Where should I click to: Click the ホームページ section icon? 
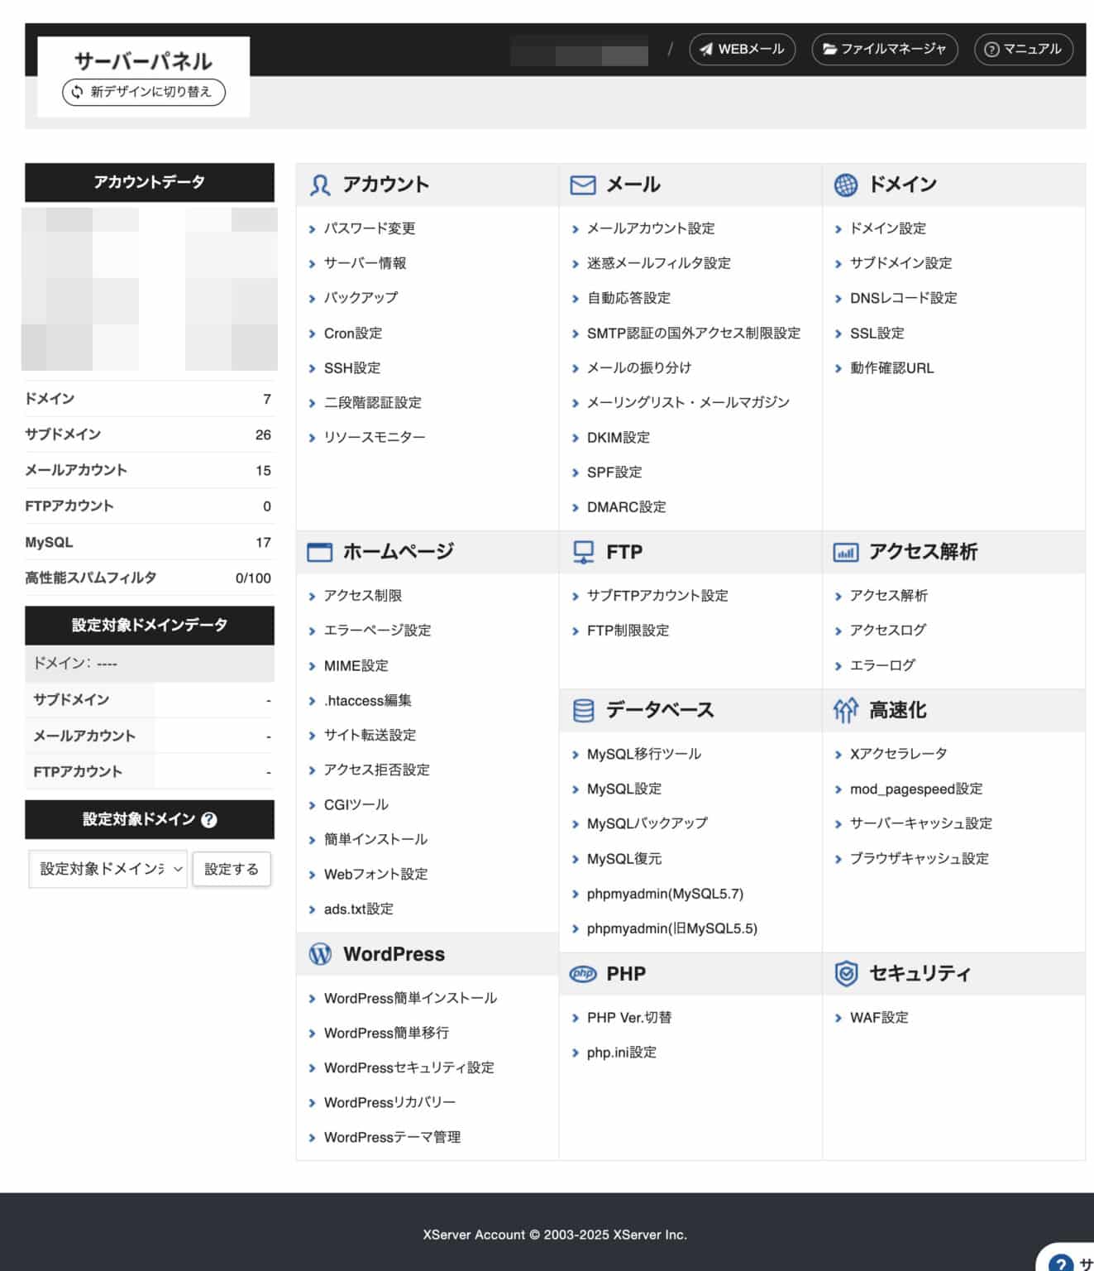[320, 550]
